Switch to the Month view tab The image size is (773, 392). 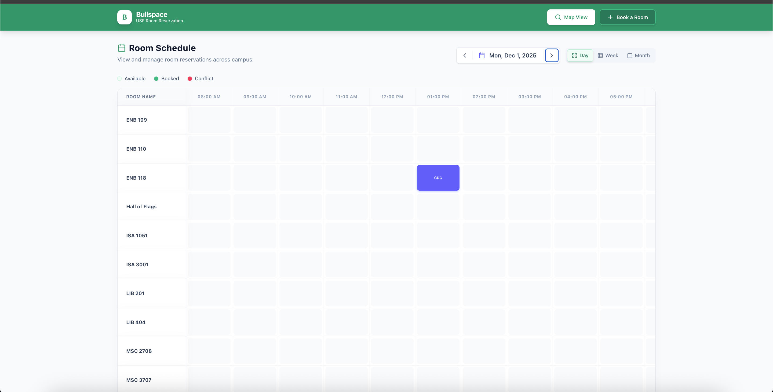click(638, 56)
